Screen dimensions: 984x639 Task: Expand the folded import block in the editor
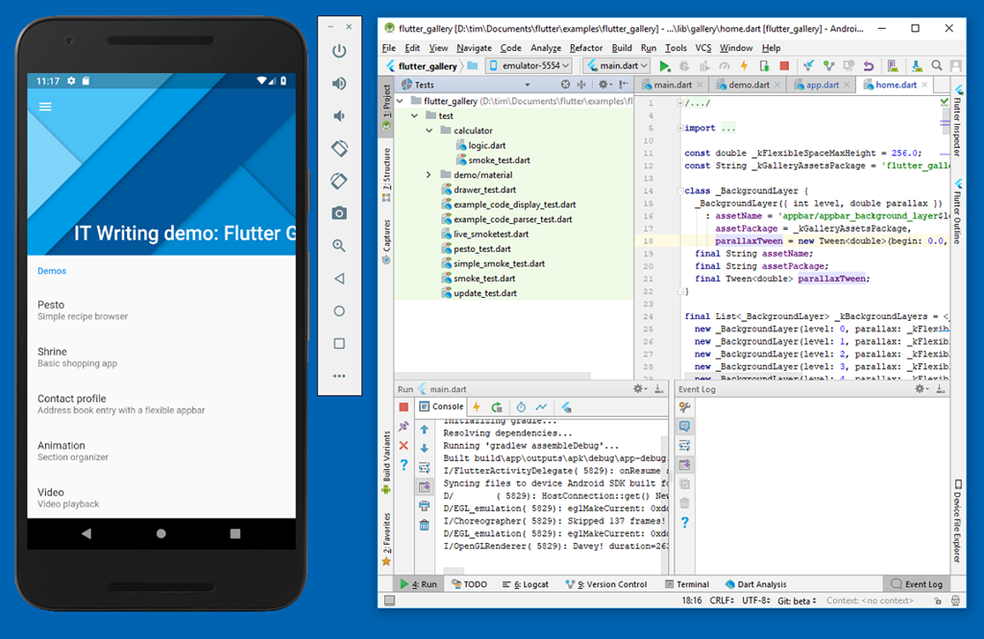(680, 128)
